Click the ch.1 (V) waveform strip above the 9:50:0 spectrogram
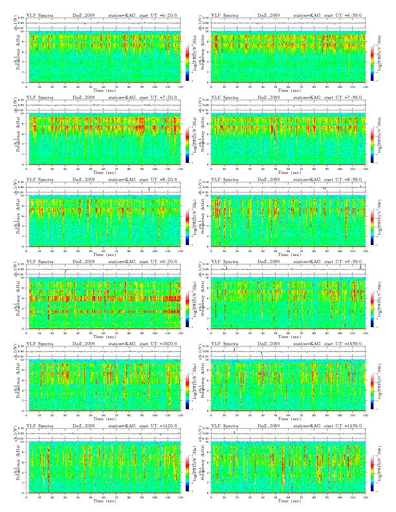 [288, 270]
